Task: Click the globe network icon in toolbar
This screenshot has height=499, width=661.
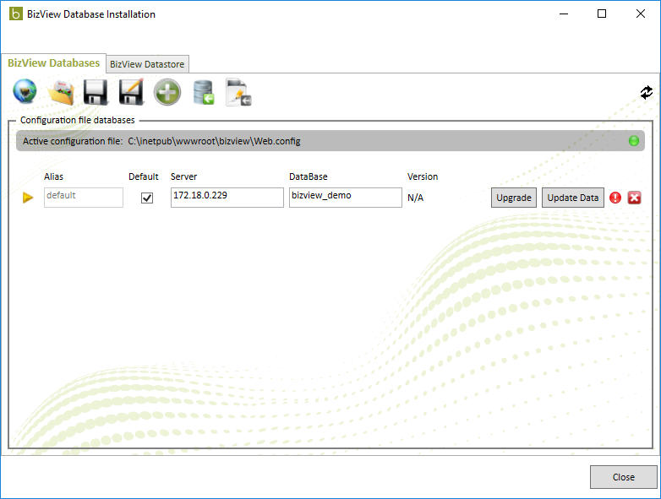Action: pos(25,91)
